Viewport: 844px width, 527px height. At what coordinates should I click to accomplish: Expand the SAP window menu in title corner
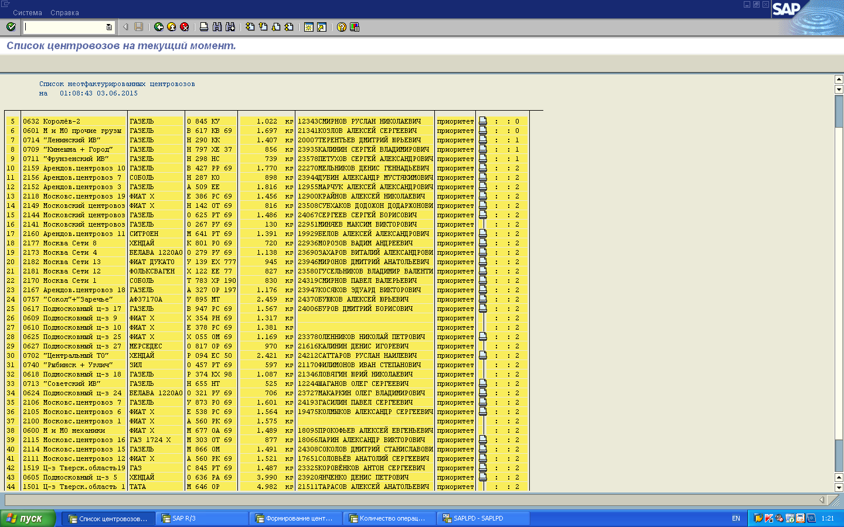pyautogui.click(x=5, y=4)
